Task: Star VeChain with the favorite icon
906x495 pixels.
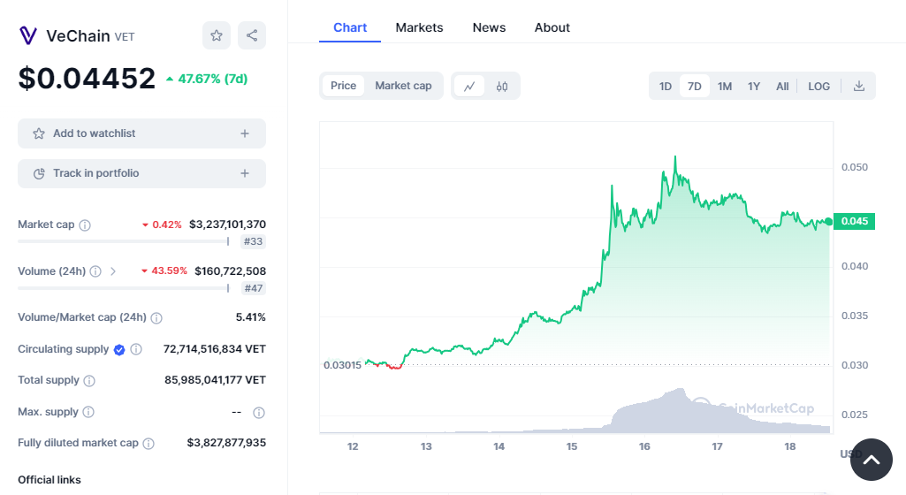Action: pos(217,36)
